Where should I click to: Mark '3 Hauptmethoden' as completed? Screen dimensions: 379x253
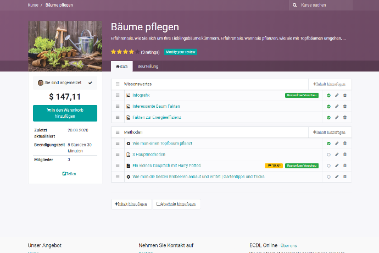[328, 155]
